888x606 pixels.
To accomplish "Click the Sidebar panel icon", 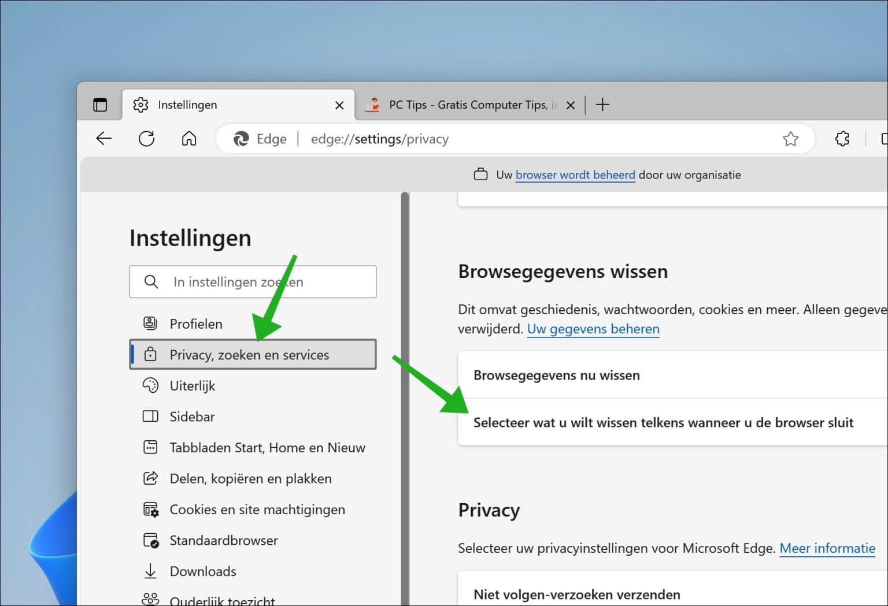I will [x=150, y=416].
